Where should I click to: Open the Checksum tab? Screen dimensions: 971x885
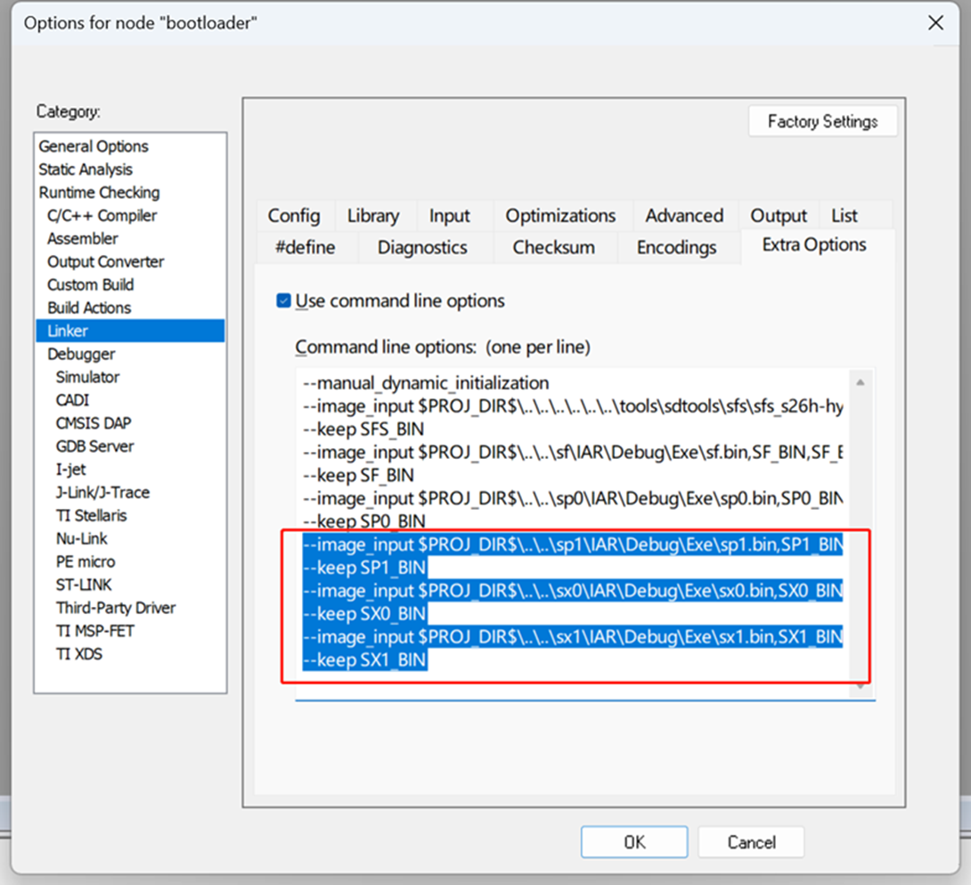coord(554,247)
